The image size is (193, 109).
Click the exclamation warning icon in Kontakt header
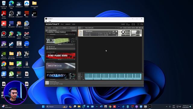(x=138, y=24)
